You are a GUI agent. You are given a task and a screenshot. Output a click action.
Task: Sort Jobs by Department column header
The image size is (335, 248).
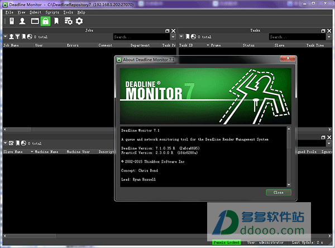pos(146,45)
